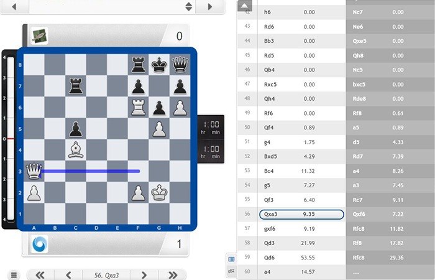Step back one move with left chevron
The image size is (435, 280).
click(68, 275)
